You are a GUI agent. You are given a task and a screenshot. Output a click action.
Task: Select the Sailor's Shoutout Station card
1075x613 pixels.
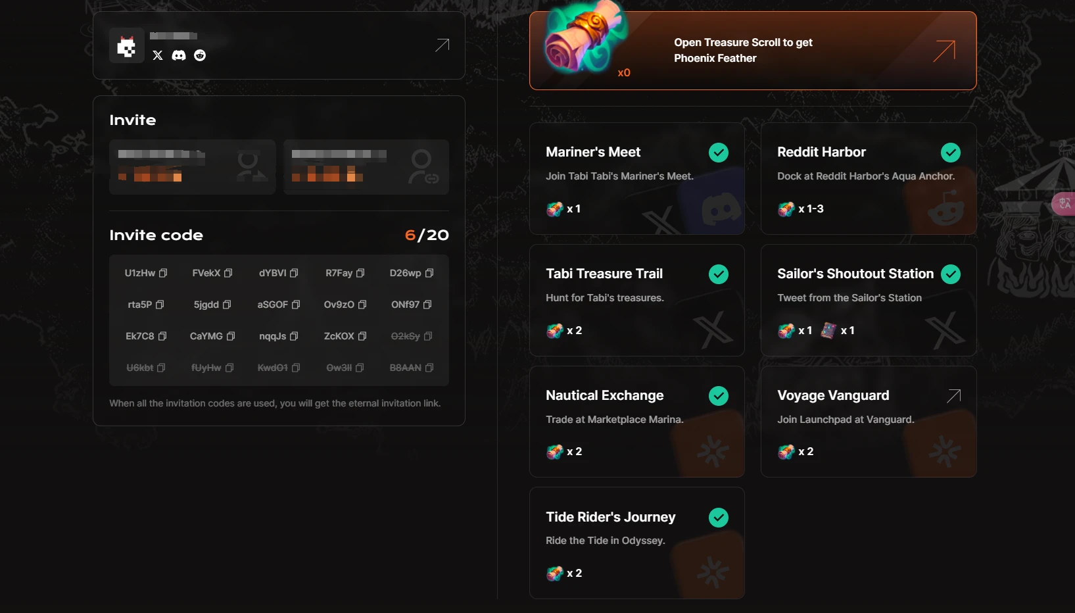(868, 300)
